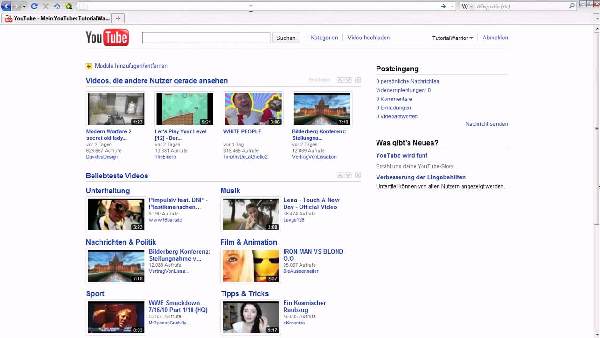This screenshot has width=600, height=338.
Task: Click the green toolbar icon beside home
Action: point(69,6)
